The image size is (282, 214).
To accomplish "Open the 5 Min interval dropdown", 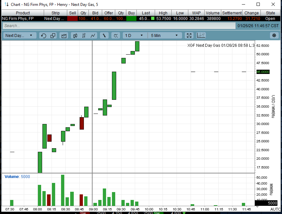I will [165, 36].
